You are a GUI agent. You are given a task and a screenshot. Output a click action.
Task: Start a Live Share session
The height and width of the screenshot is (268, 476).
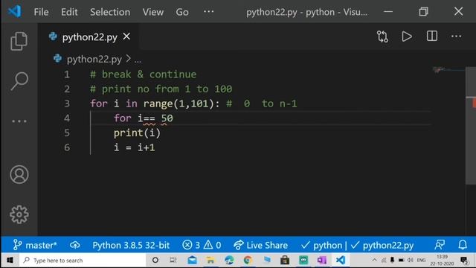tap(261, 245)
